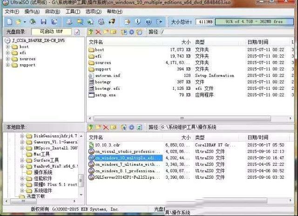Click the Save floppy disk icon
The height and width of the screenshot is (216, 298).
pyautogui.click(x=43, y=22)
